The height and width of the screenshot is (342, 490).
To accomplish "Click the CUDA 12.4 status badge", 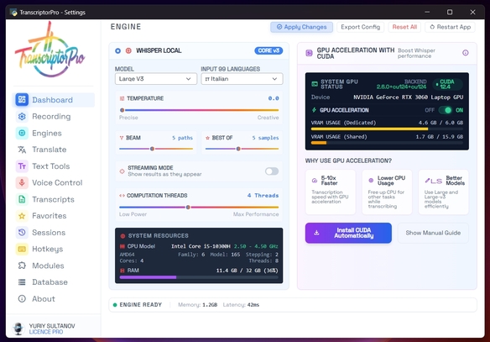I will [x=447, y=84].
